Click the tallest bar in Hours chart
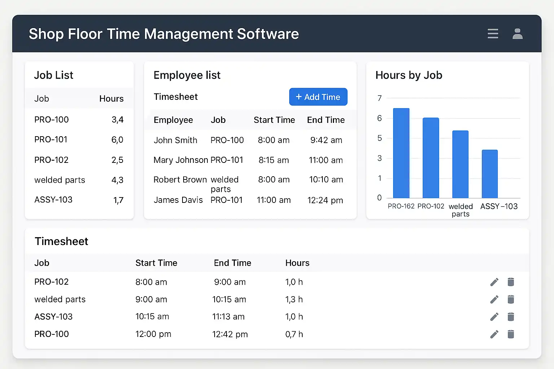554x369 pixels. click(x=401, y=153)
